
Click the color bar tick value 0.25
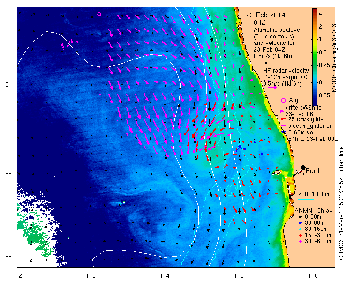(324, 65)
